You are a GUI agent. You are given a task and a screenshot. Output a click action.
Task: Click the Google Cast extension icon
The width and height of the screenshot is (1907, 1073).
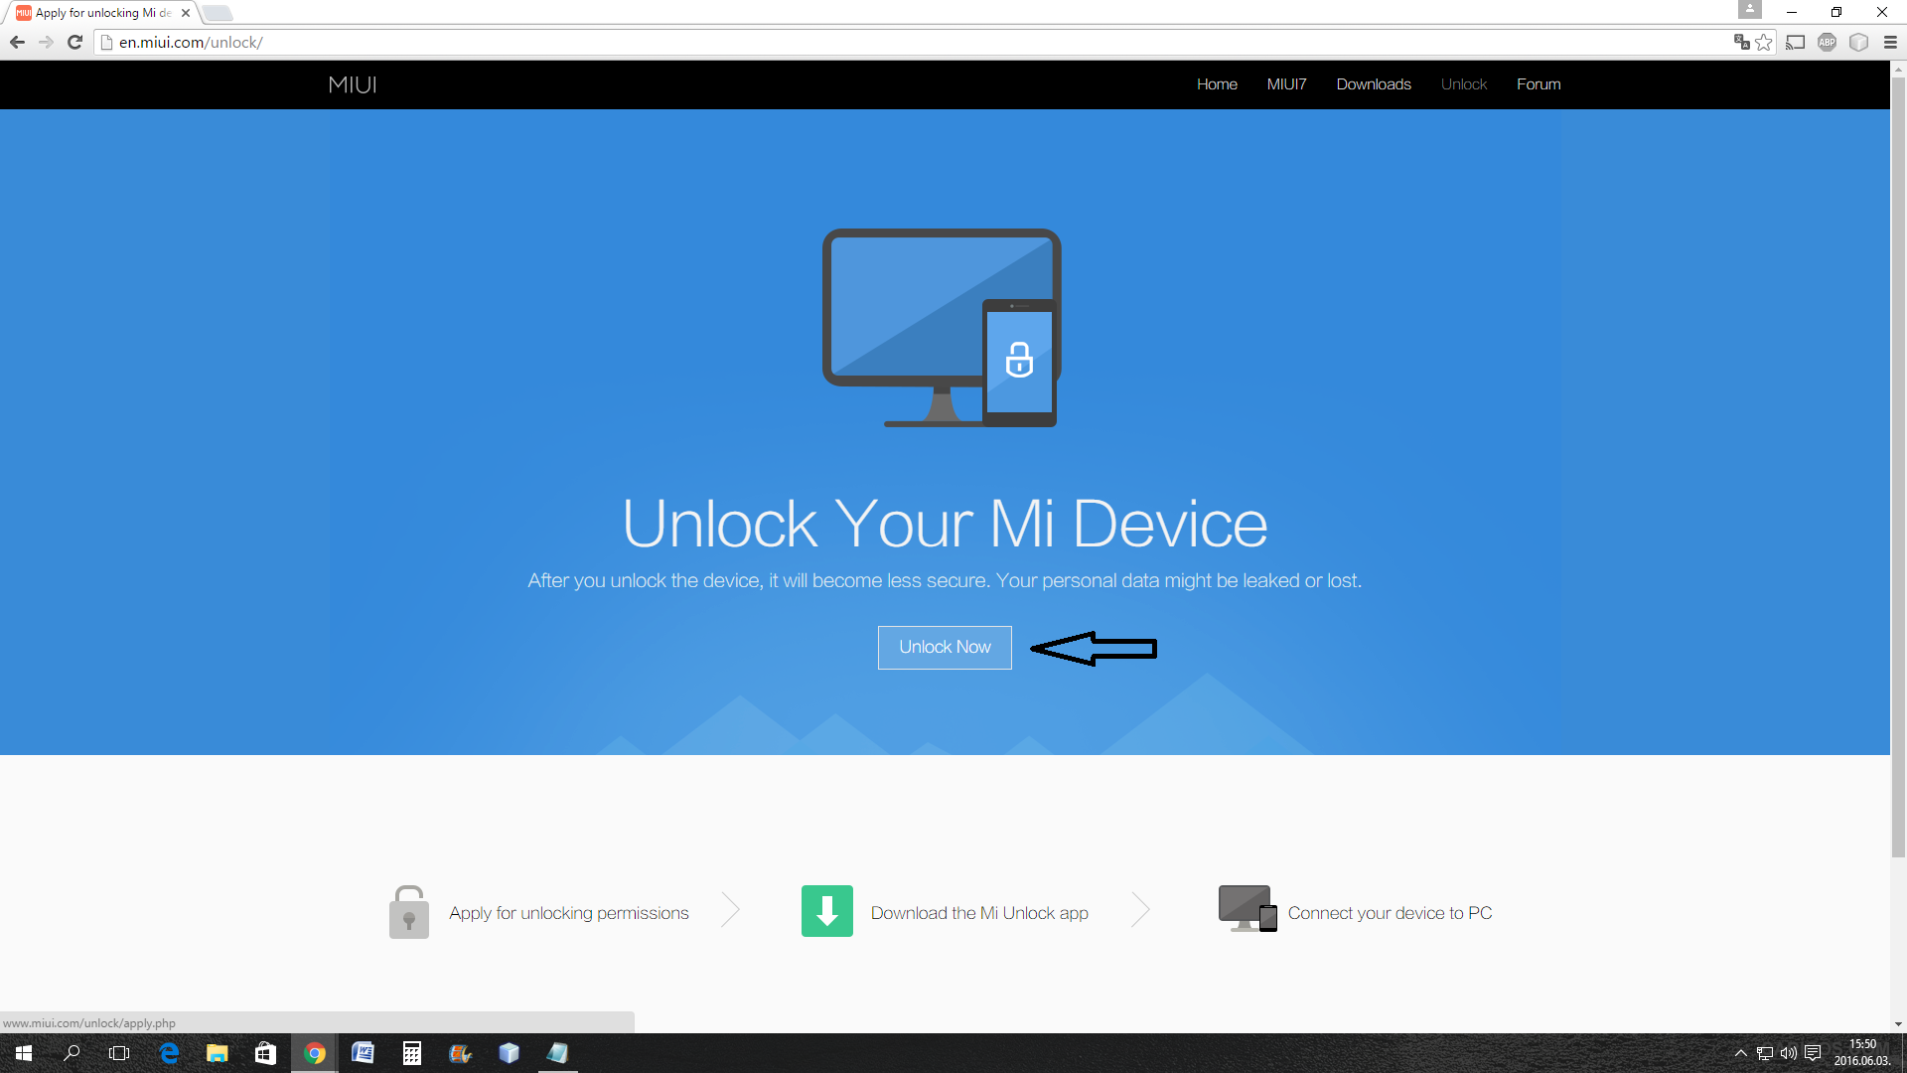pos(1796,42)
